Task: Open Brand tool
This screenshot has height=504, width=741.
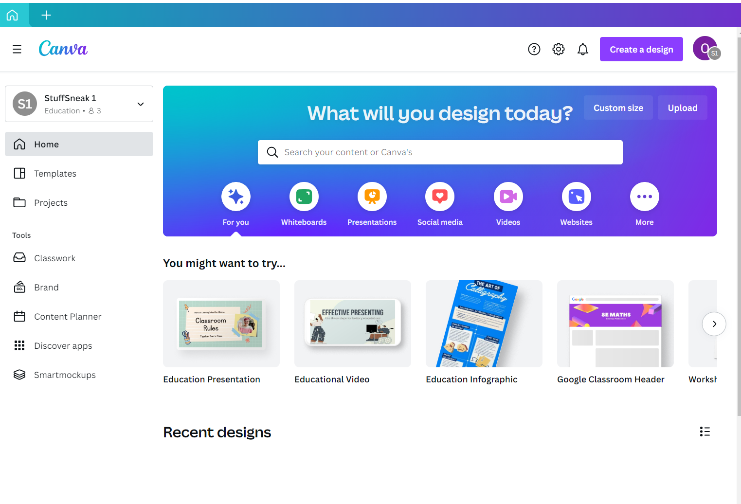Action: pyautogui.click(x=79, y=287)
